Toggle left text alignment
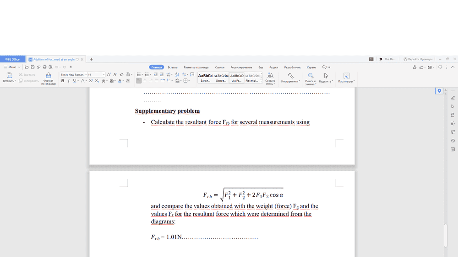This screenshot has width=458, height=257. pyautogui.click(x=139, y=81)
